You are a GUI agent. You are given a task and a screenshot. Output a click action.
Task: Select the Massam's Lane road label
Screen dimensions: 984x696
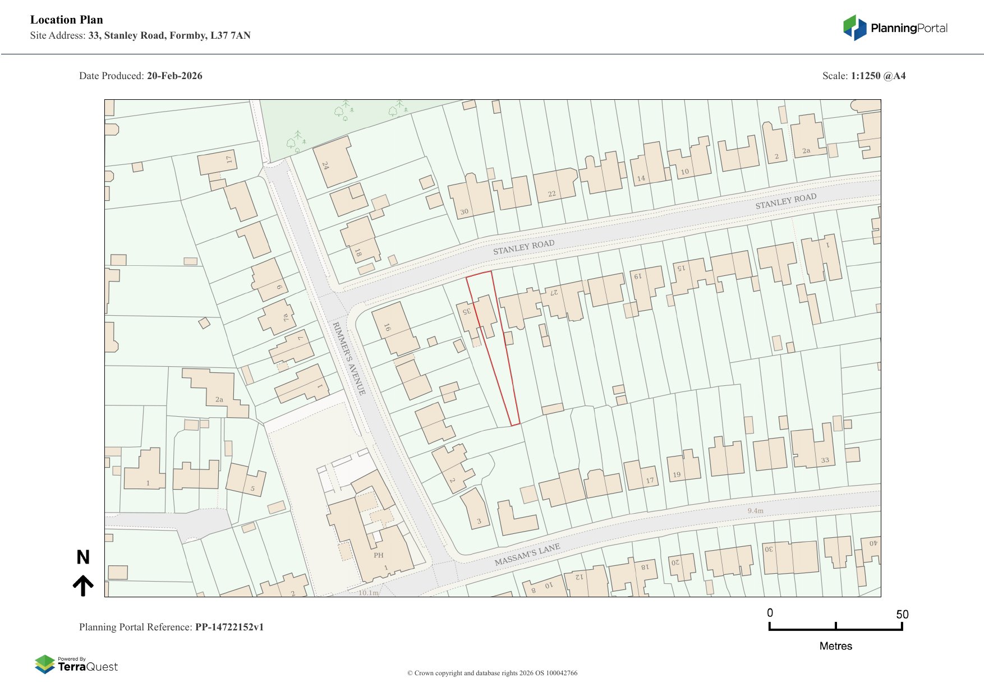(527, 555)
